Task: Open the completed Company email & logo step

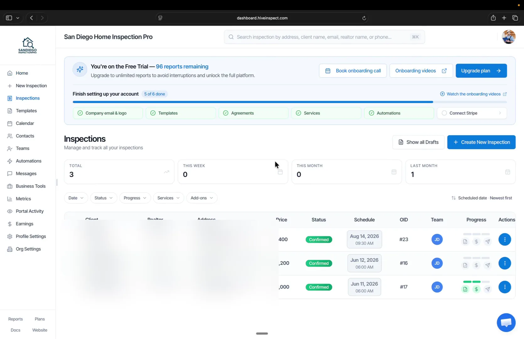Action: (x=108, y=113)
